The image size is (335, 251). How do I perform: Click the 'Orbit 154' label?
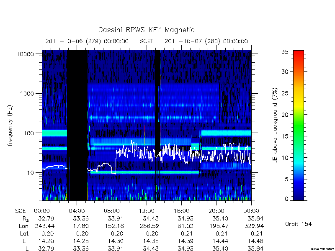298,224
